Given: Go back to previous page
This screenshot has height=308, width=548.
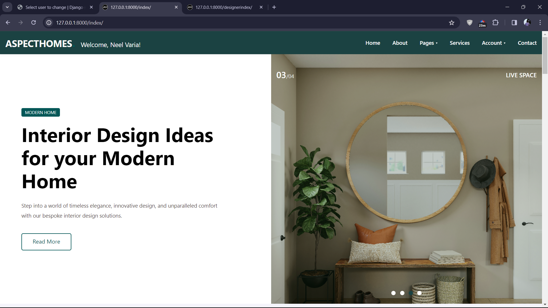Looking at the screenshot, I should click(8, 23).
